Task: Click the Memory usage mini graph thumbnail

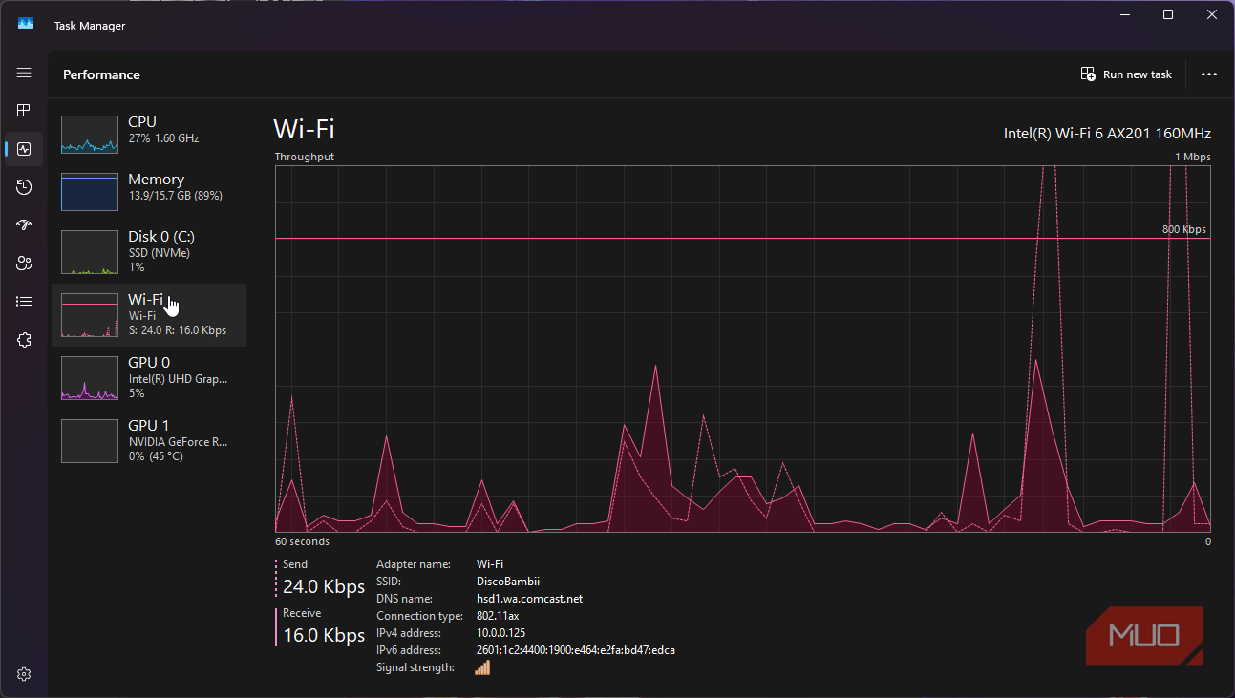Action: [90, 192]
